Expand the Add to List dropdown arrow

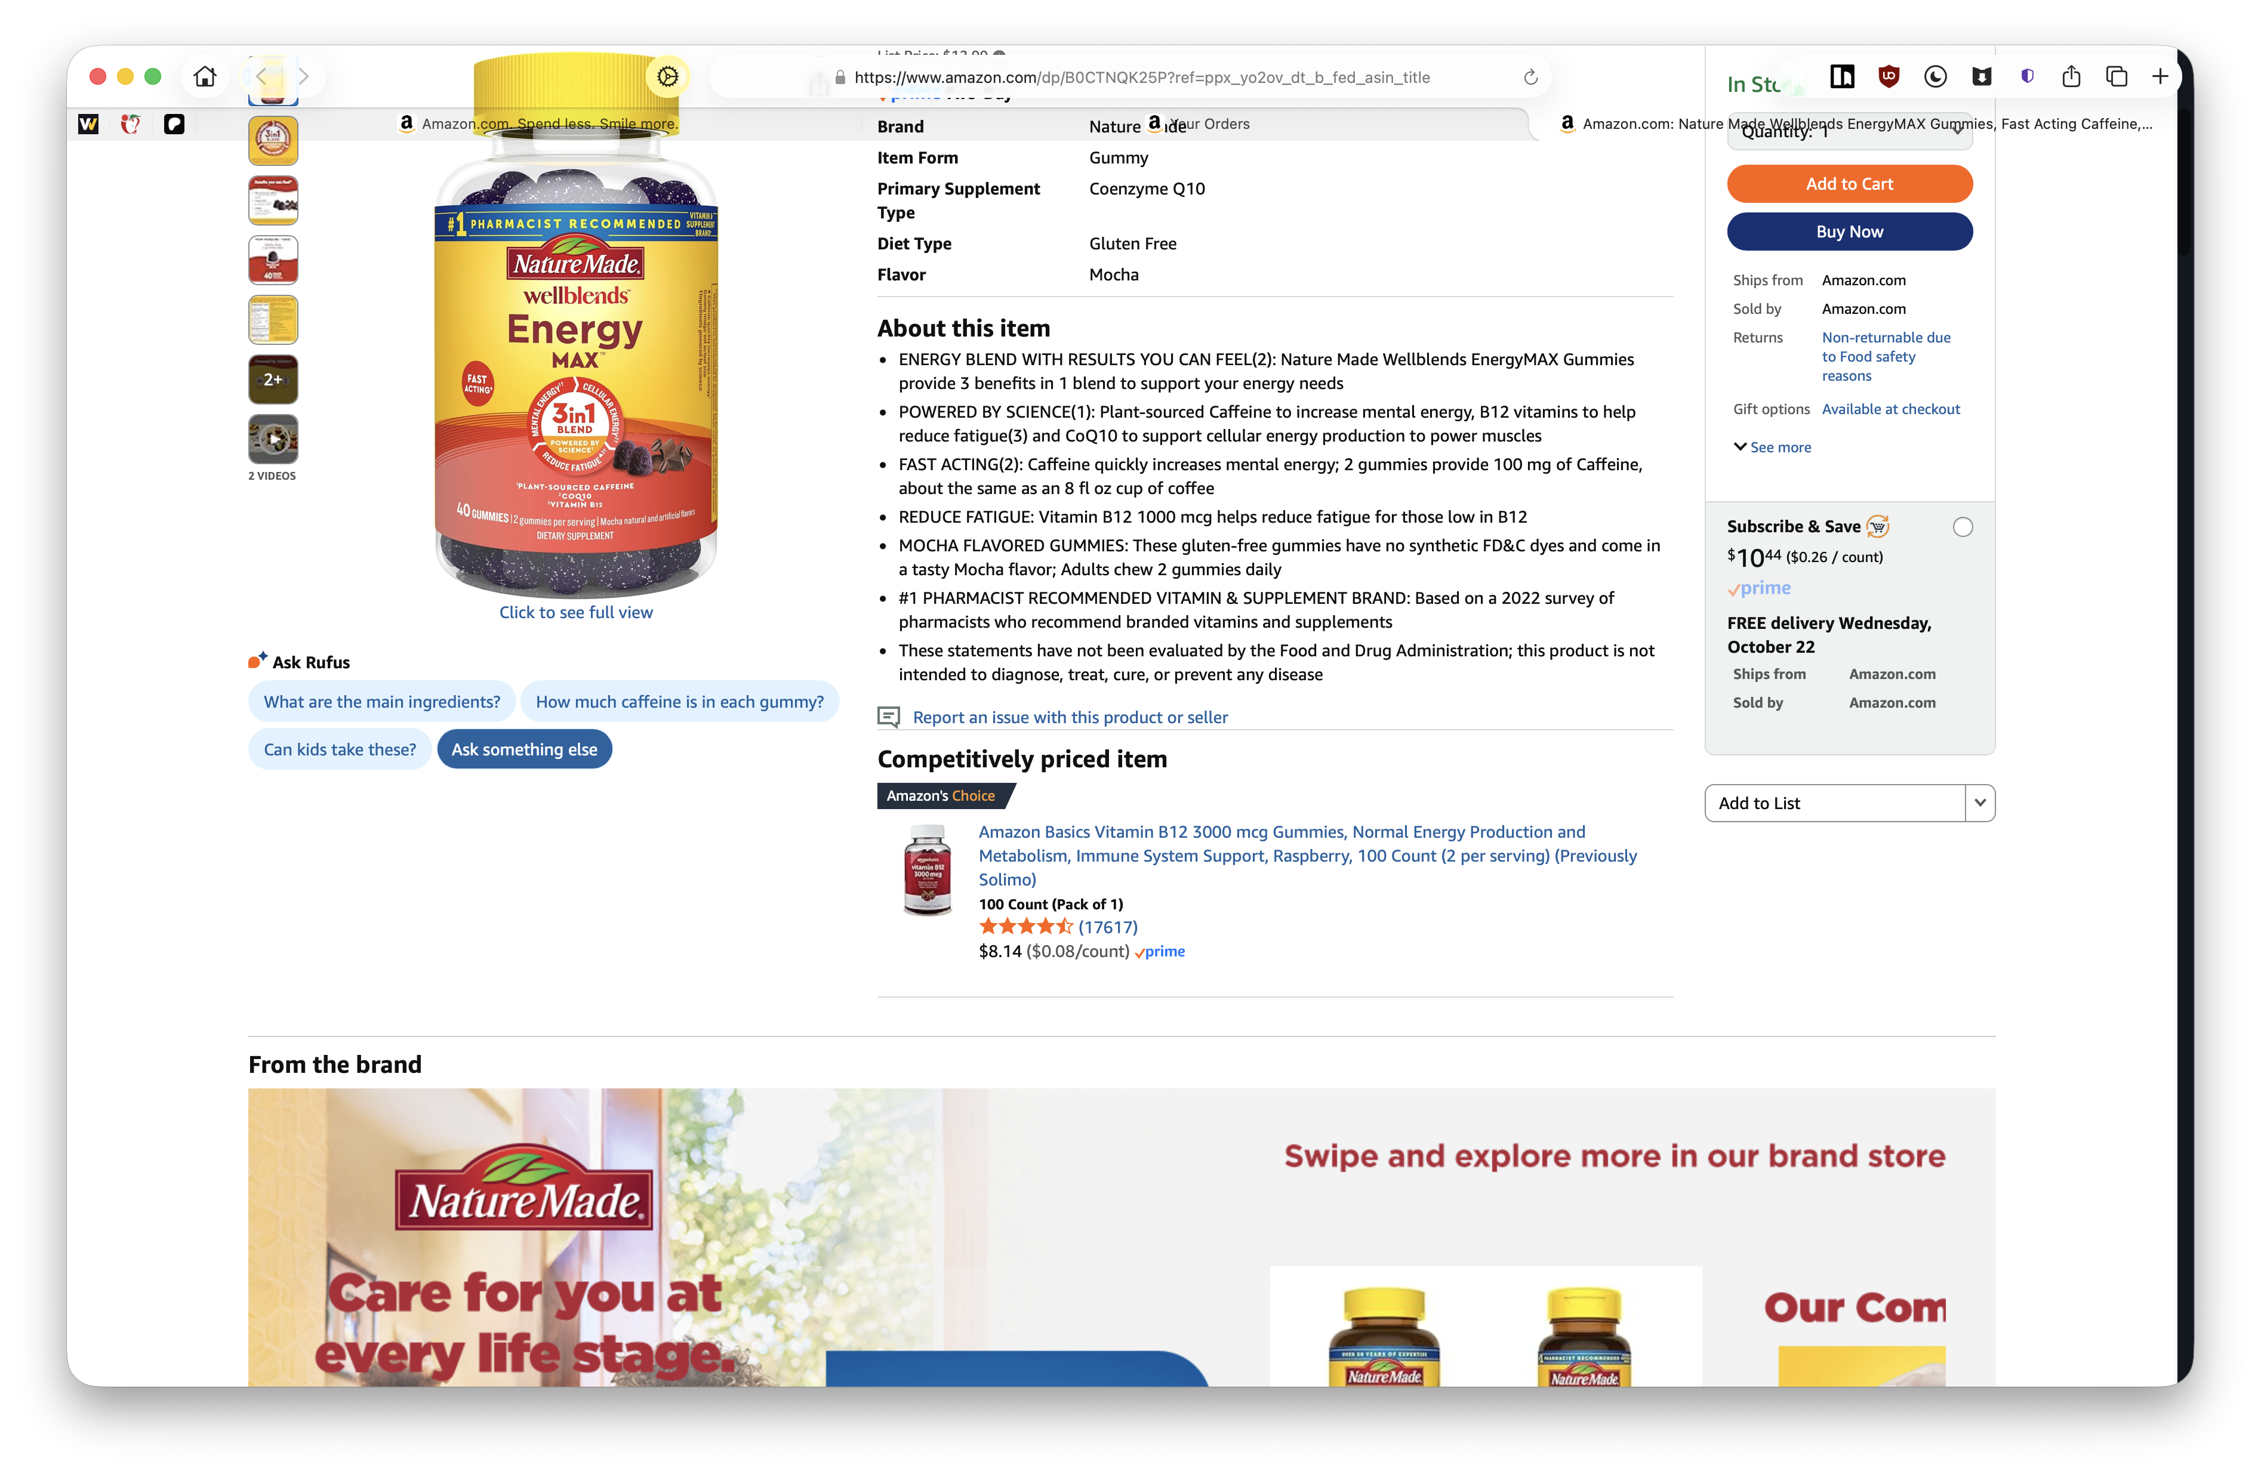[x=1980, y=803]
